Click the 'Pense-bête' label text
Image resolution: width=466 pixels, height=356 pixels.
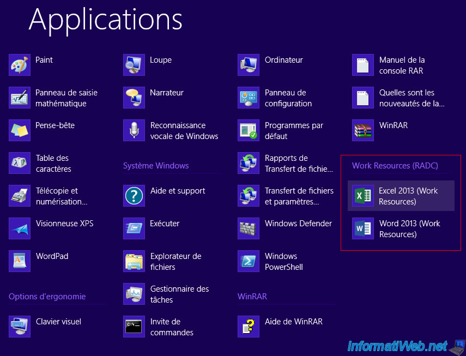point(55,125)
